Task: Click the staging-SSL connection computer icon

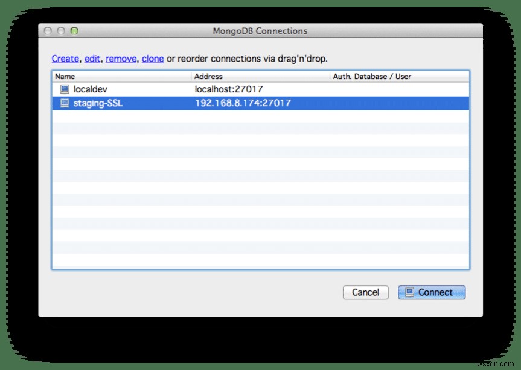Action: [x=65, y=103]
